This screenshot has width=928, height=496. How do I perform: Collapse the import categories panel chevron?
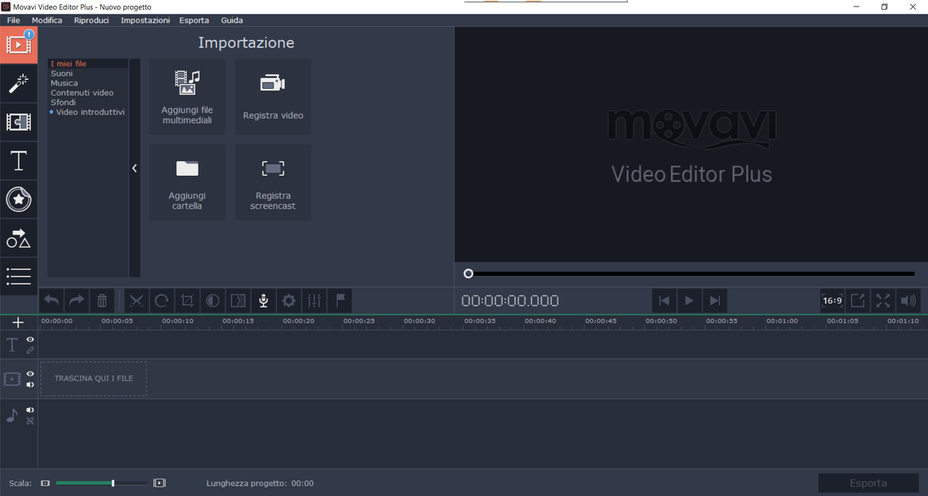pyautogui.click(x=134, y=168)
